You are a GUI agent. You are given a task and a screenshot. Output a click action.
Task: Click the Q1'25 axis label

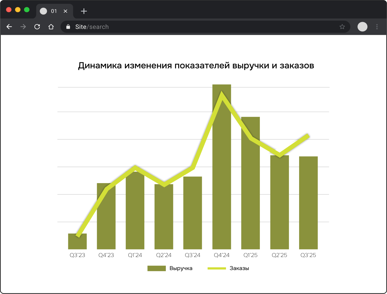pyautogui.click(x=250, y=255)
